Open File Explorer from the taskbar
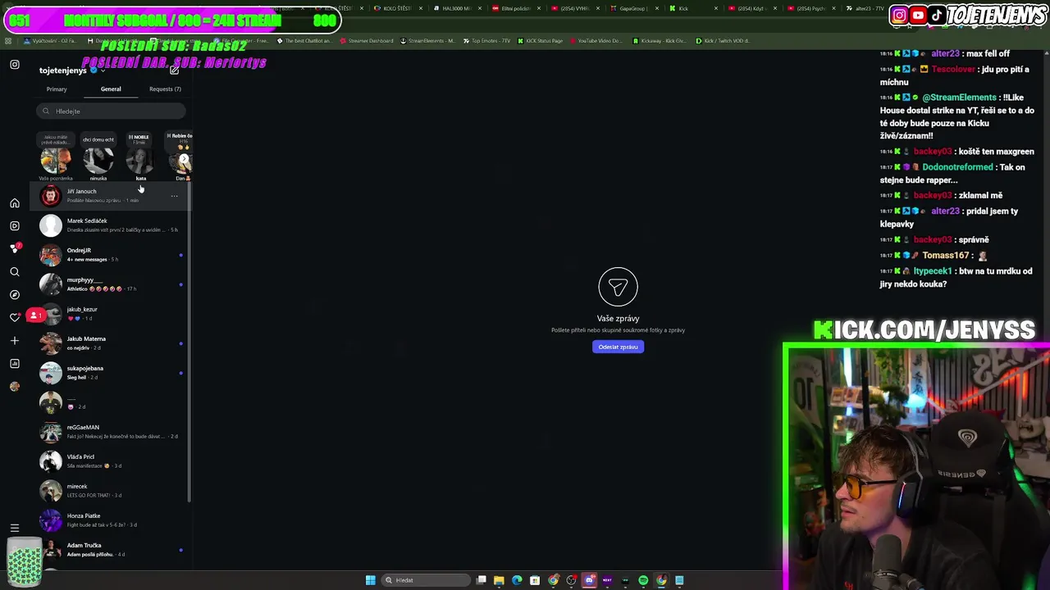The image size is (1050, 590). click(x=499, y=580)
